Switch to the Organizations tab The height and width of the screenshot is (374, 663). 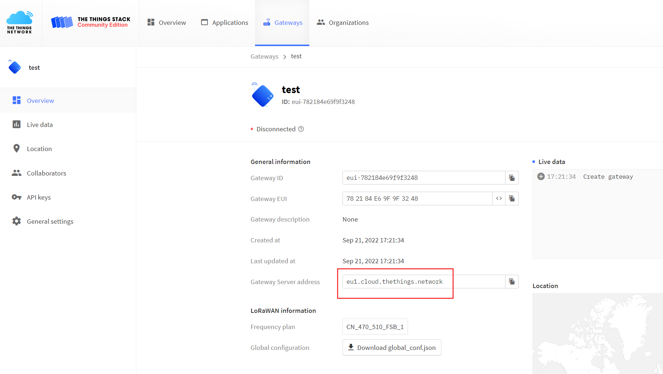tap(342, 23)
